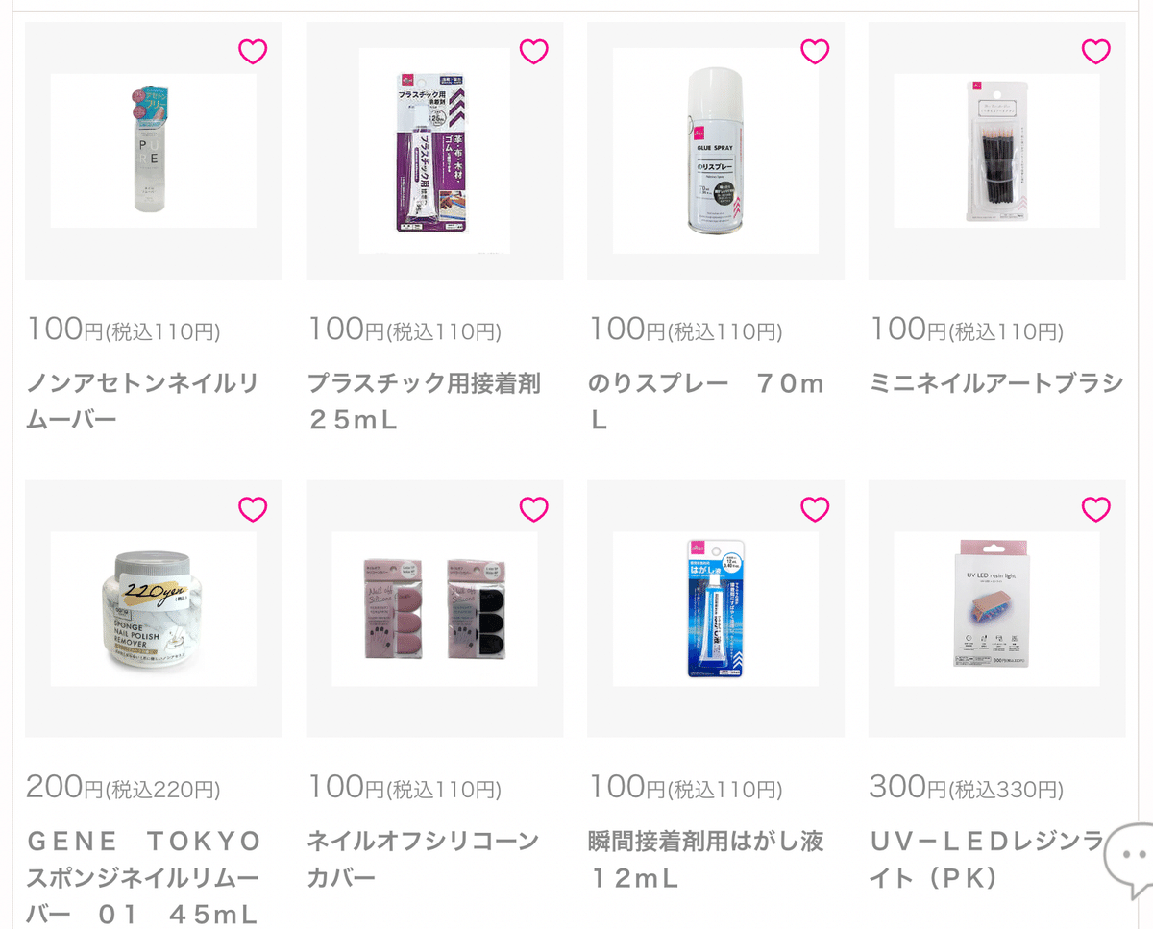Open 瞬間接着剤用はがし液 12mL title link

click(705, 860)
